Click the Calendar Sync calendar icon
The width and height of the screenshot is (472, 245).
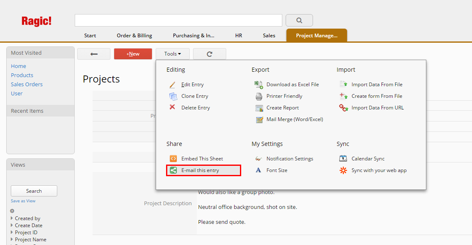343,158
